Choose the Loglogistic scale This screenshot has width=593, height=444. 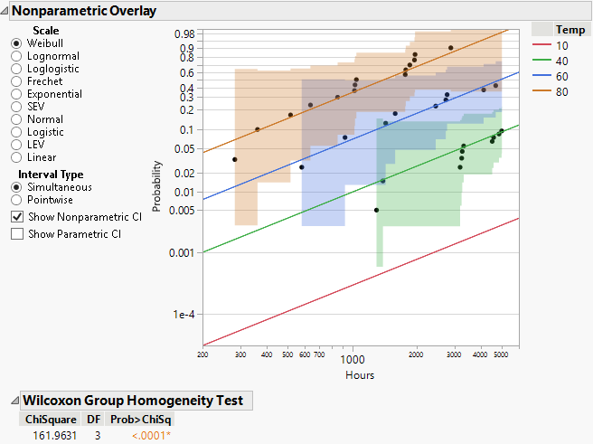tap(17, 69)
